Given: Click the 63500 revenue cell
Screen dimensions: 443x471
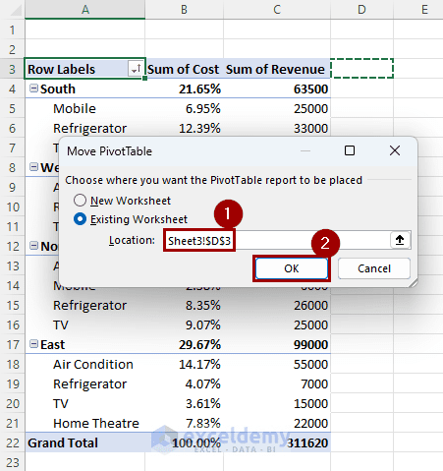Looking at the screenshot, I should coord(277,88).
